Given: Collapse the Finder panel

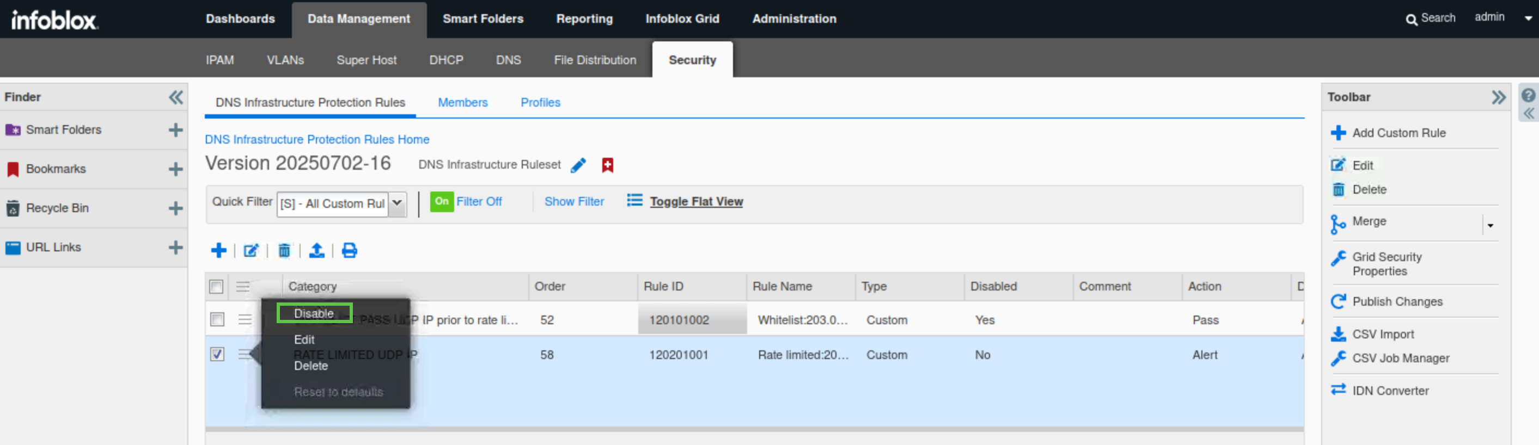Looking at the screenshot, I should 176,97.
